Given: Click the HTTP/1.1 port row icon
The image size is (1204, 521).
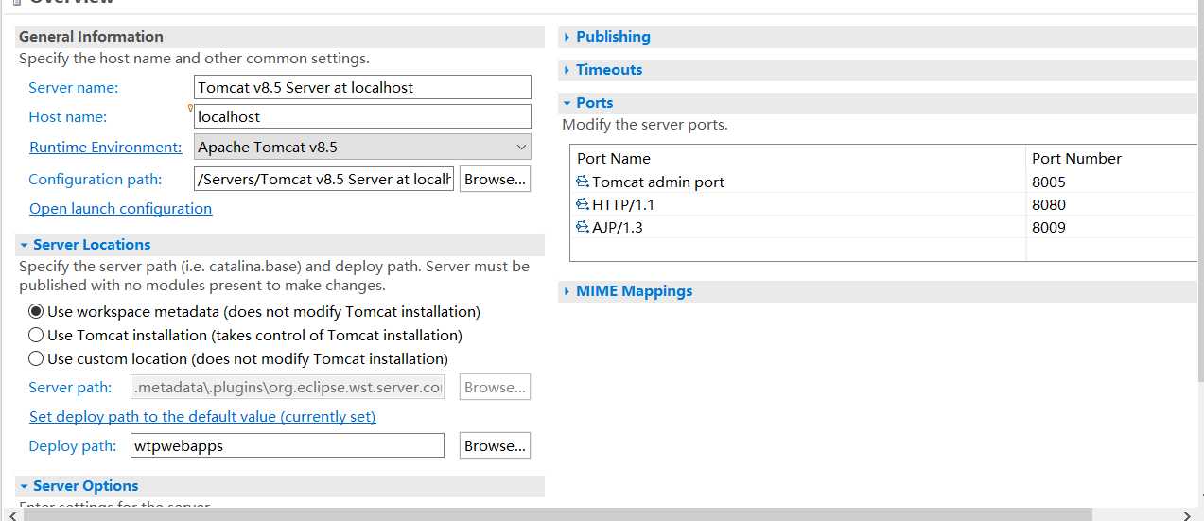Looking at the screenshot, I should pos(583,204).
